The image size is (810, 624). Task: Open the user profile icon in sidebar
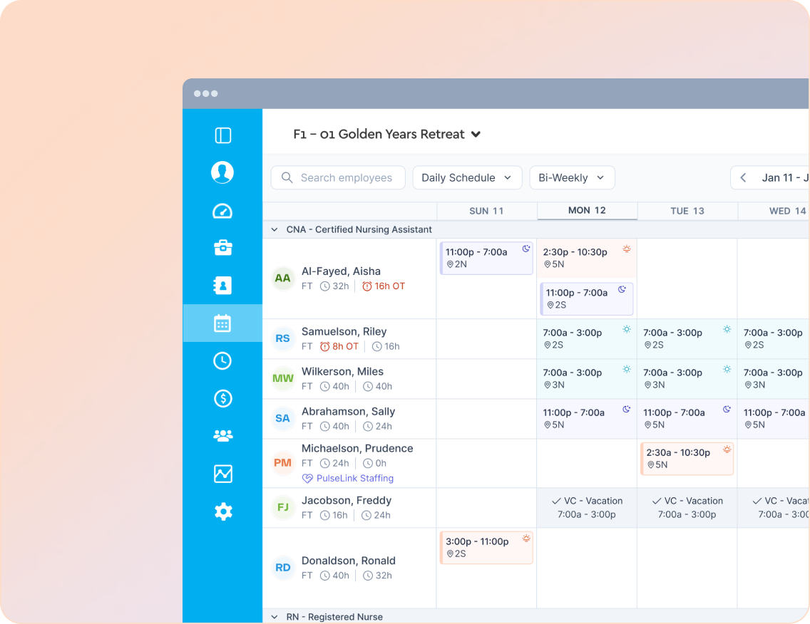point(222,172)
